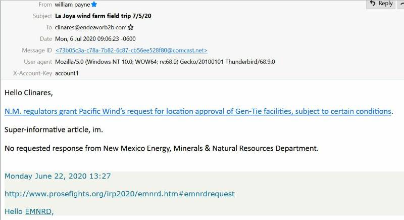Open the prosefights.org emnrd.htm link
This screenshot has height=220, width=404.
[120, 194]
